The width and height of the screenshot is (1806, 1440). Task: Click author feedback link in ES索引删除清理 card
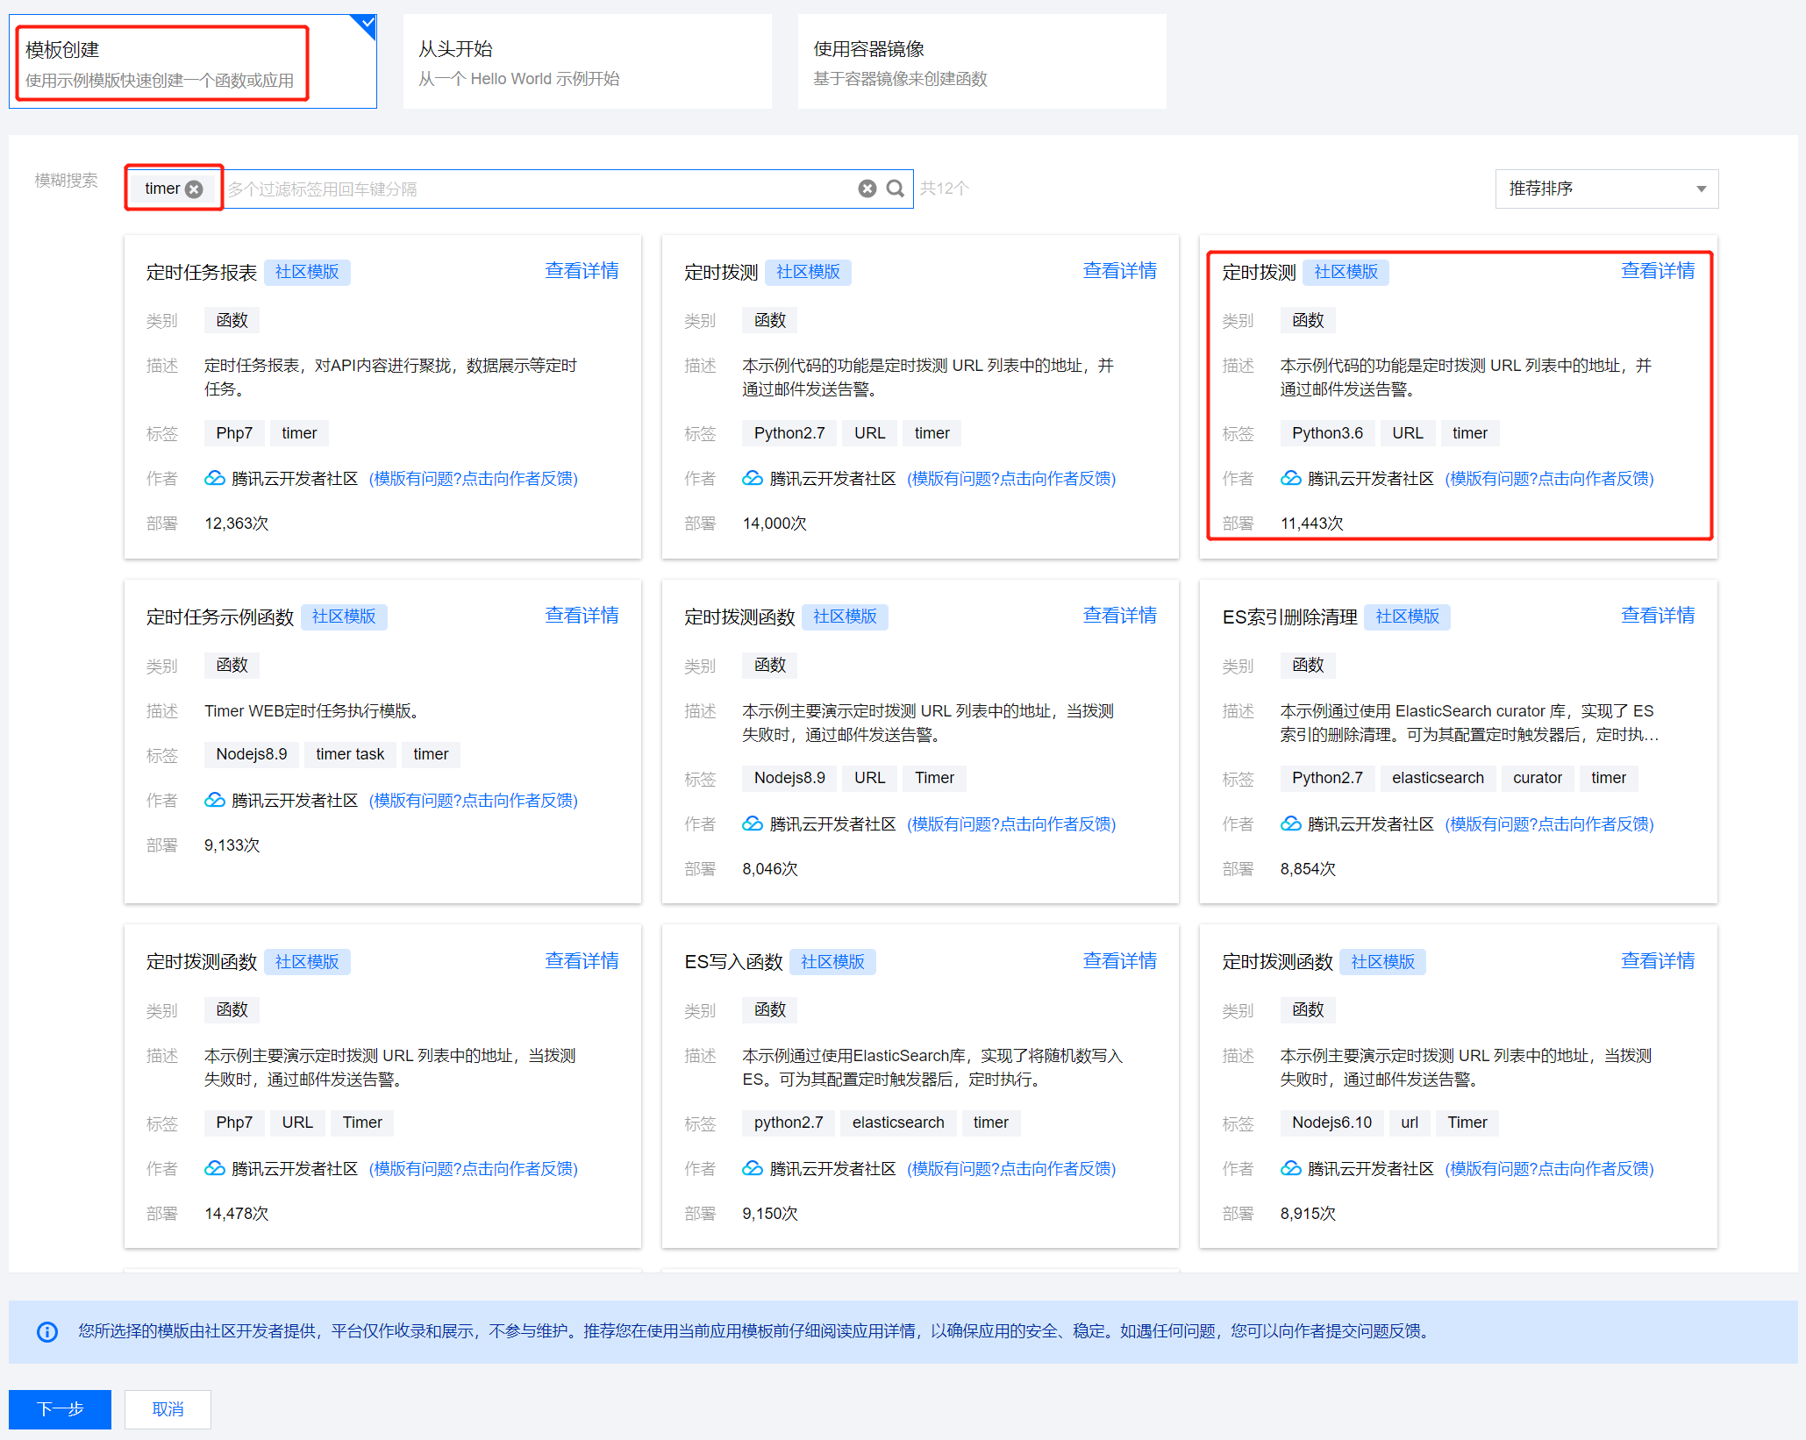[1549, 824]
